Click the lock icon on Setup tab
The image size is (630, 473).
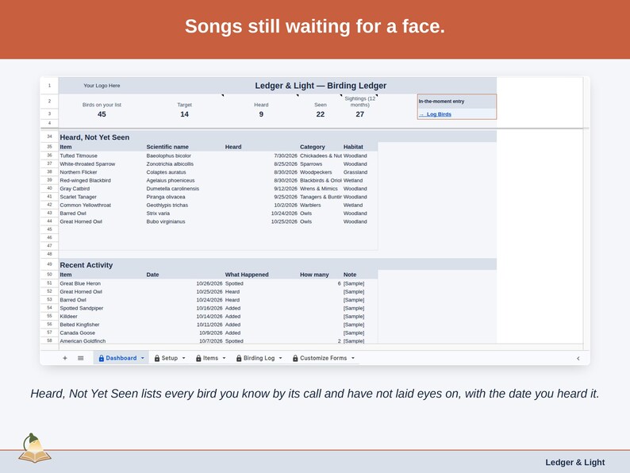click(157, 358)
